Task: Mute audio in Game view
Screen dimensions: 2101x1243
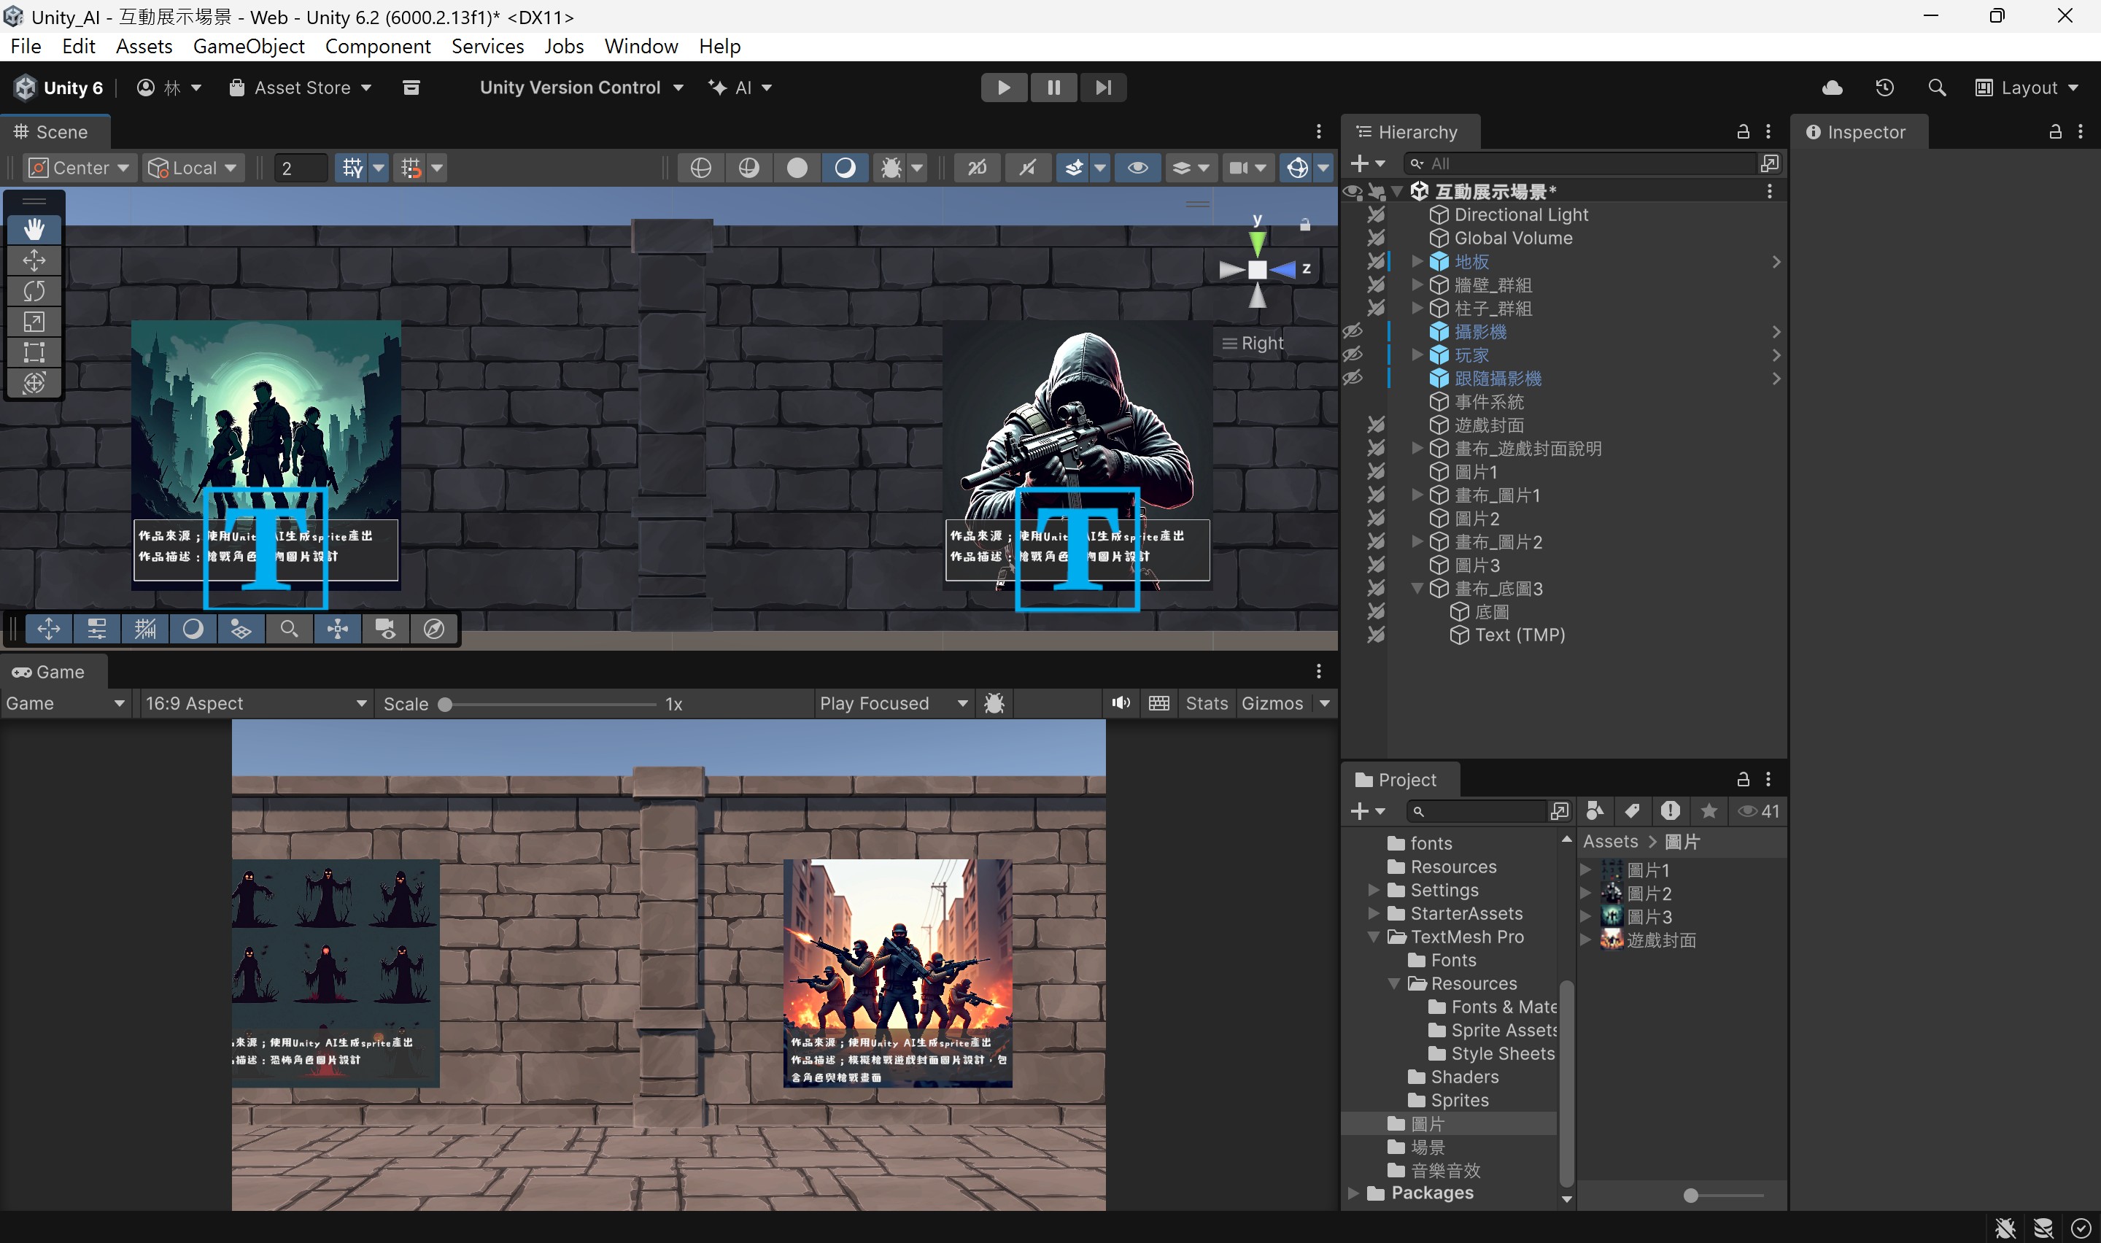Action: (x=1121, y=702)
